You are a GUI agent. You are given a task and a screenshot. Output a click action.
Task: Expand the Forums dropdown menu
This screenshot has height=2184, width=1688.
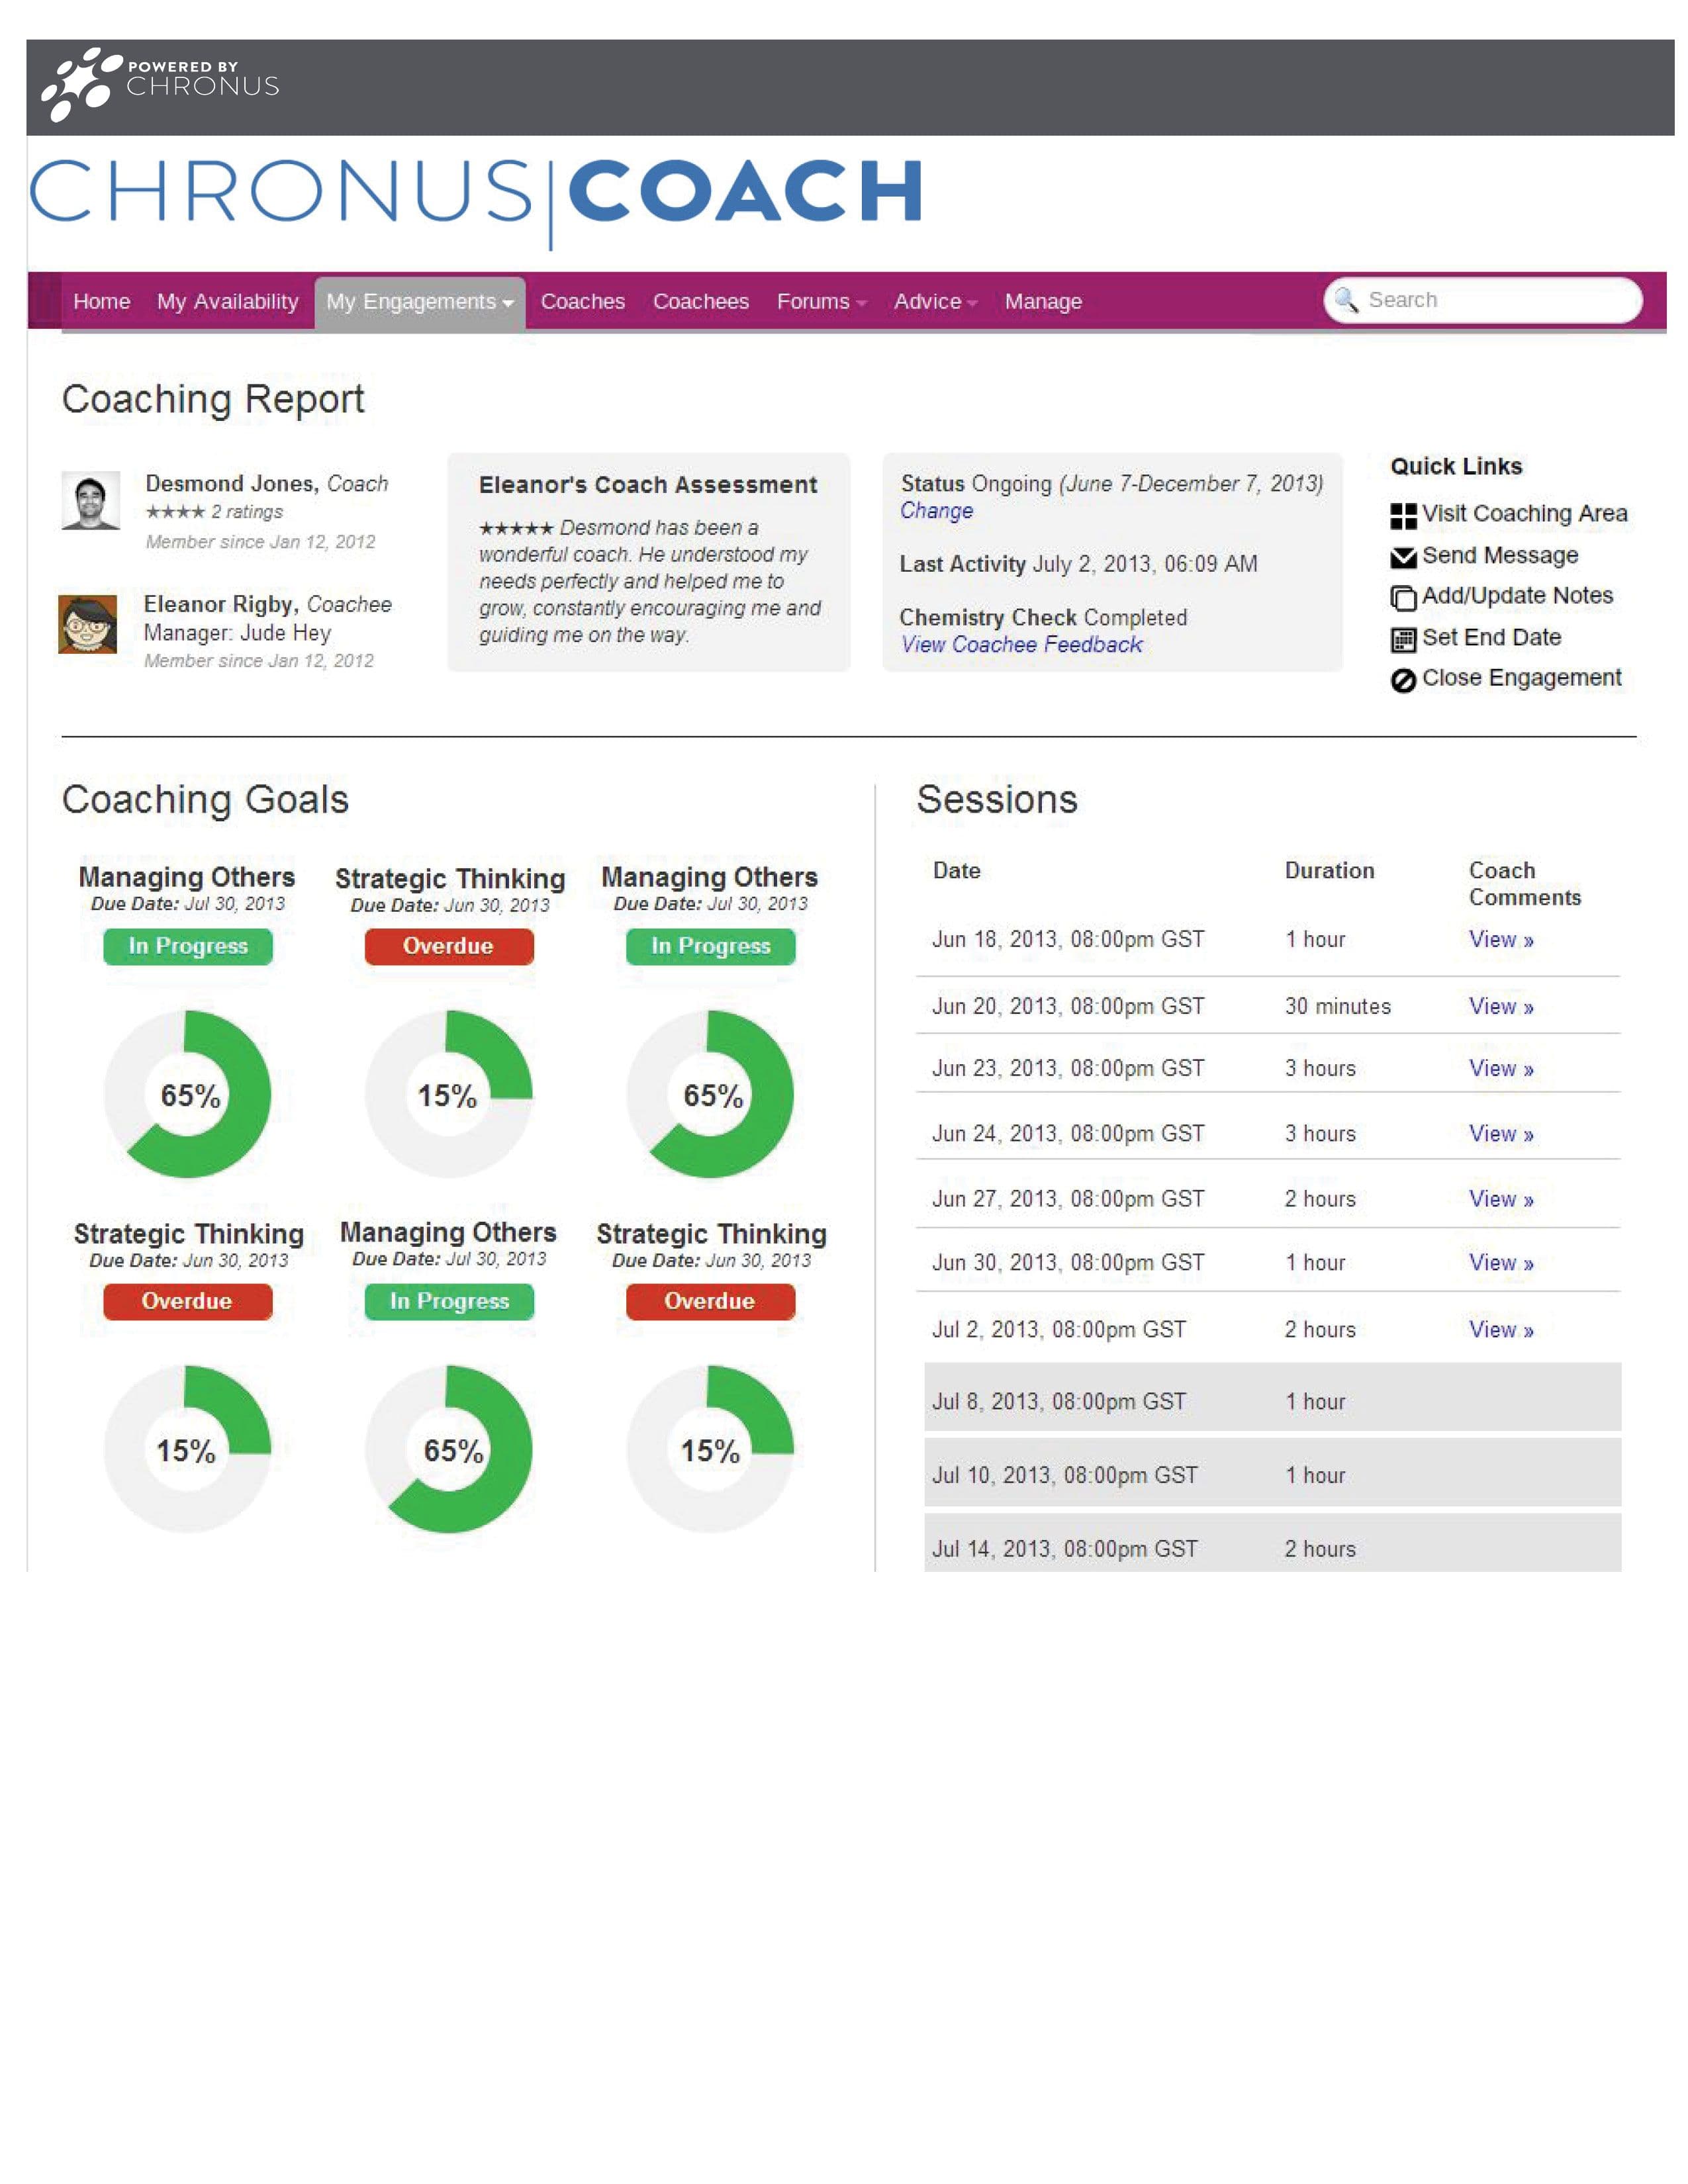point(821,301)
